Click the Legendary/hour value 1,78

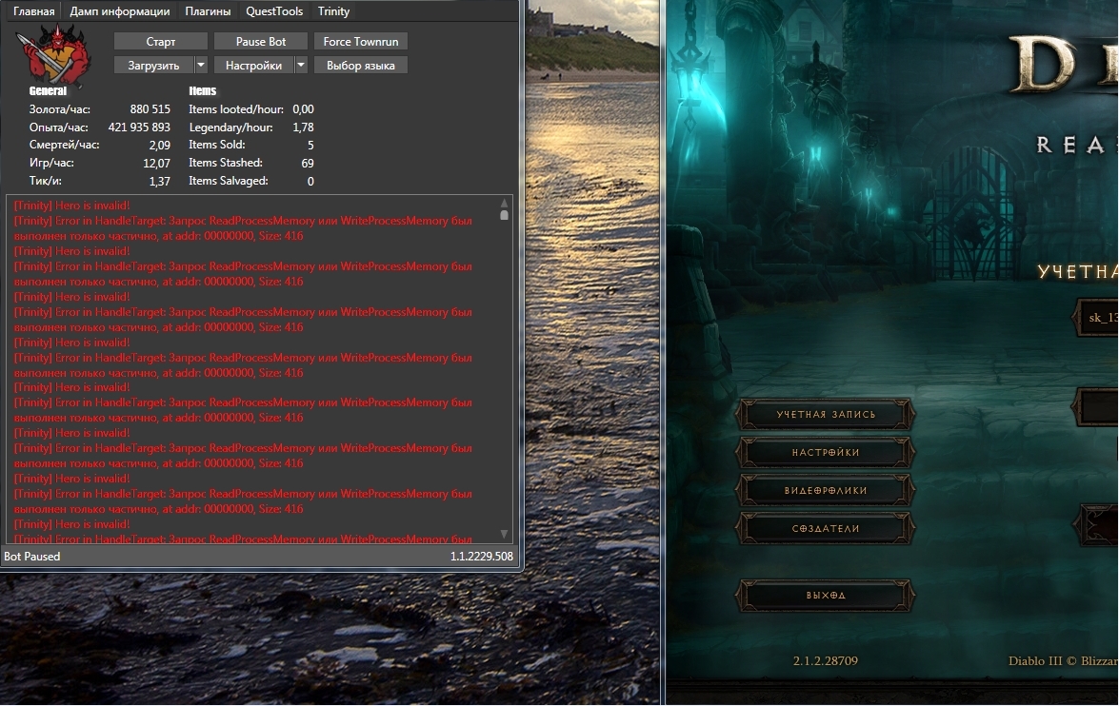click(303, 127)
